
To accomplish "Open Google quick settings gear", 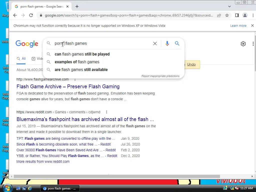I will tap(243, 44).
